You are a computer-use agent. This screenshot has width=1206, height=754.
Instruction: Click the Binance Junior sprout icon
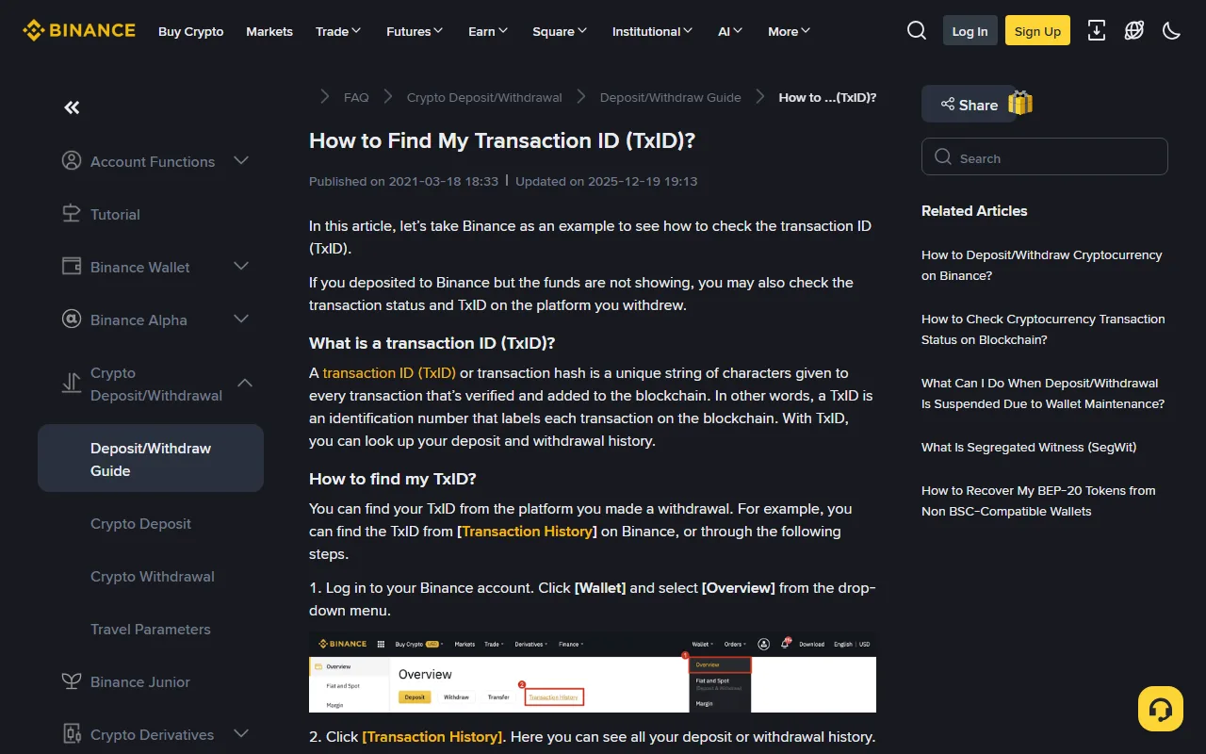(72, 681)
